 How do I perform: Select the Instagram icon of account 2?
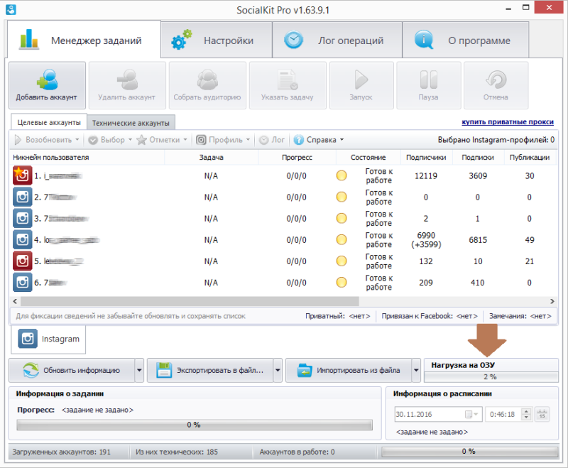(x=23, y=197)
